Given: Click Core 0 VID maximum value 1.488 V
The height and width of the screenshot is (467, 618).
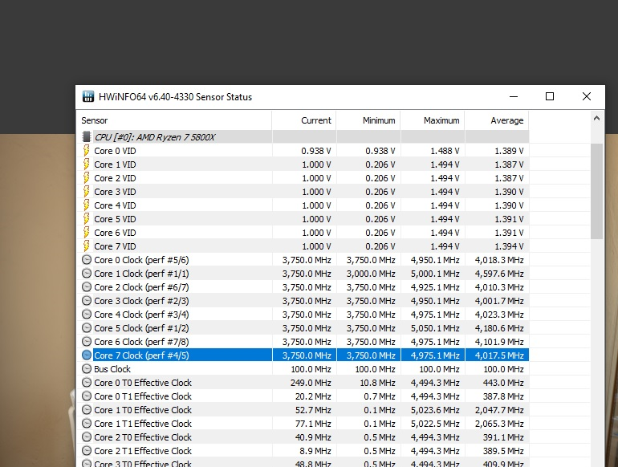Looking at the screenshot, I should (445, 151).
